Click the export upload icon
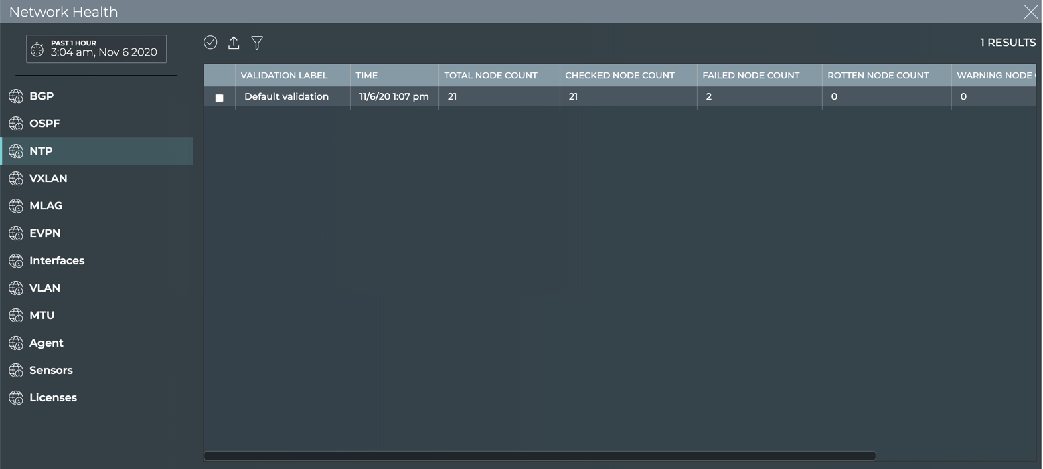Image resolution: width=1043 pixels, height=469 pixels. (234, 43)
